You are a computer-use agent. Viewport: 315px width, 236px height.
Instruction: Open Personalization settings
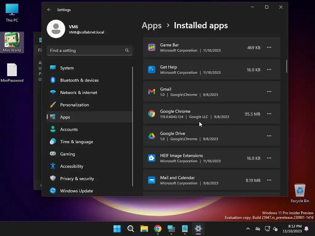pos(90,105)
